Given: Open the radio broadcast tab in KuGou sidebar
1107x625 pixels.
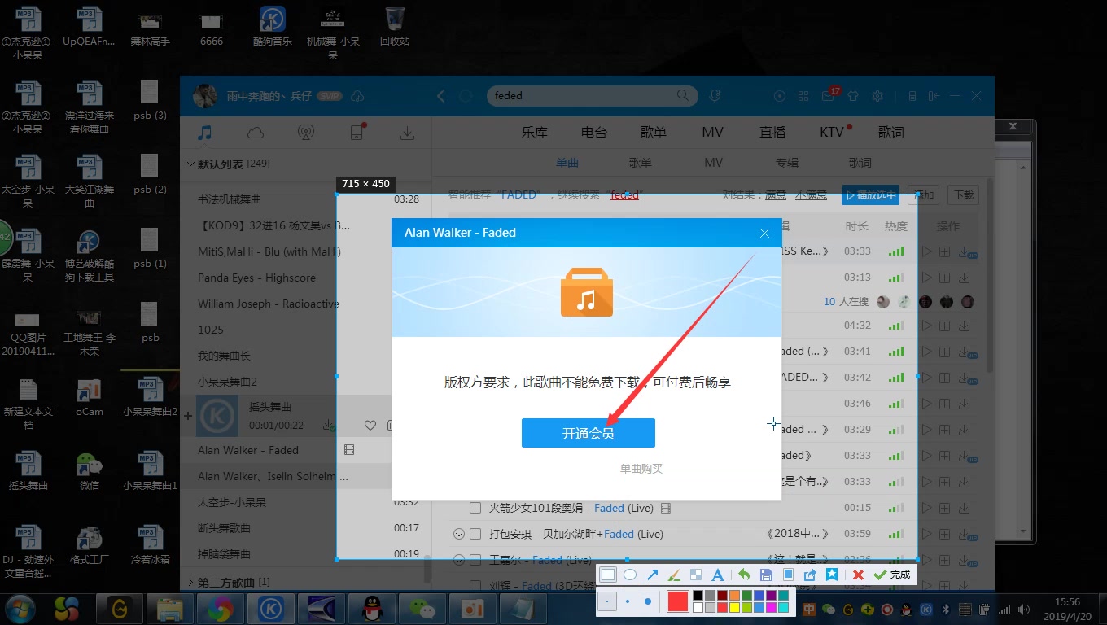Looking at the screenshot, I should click(306, 133).
